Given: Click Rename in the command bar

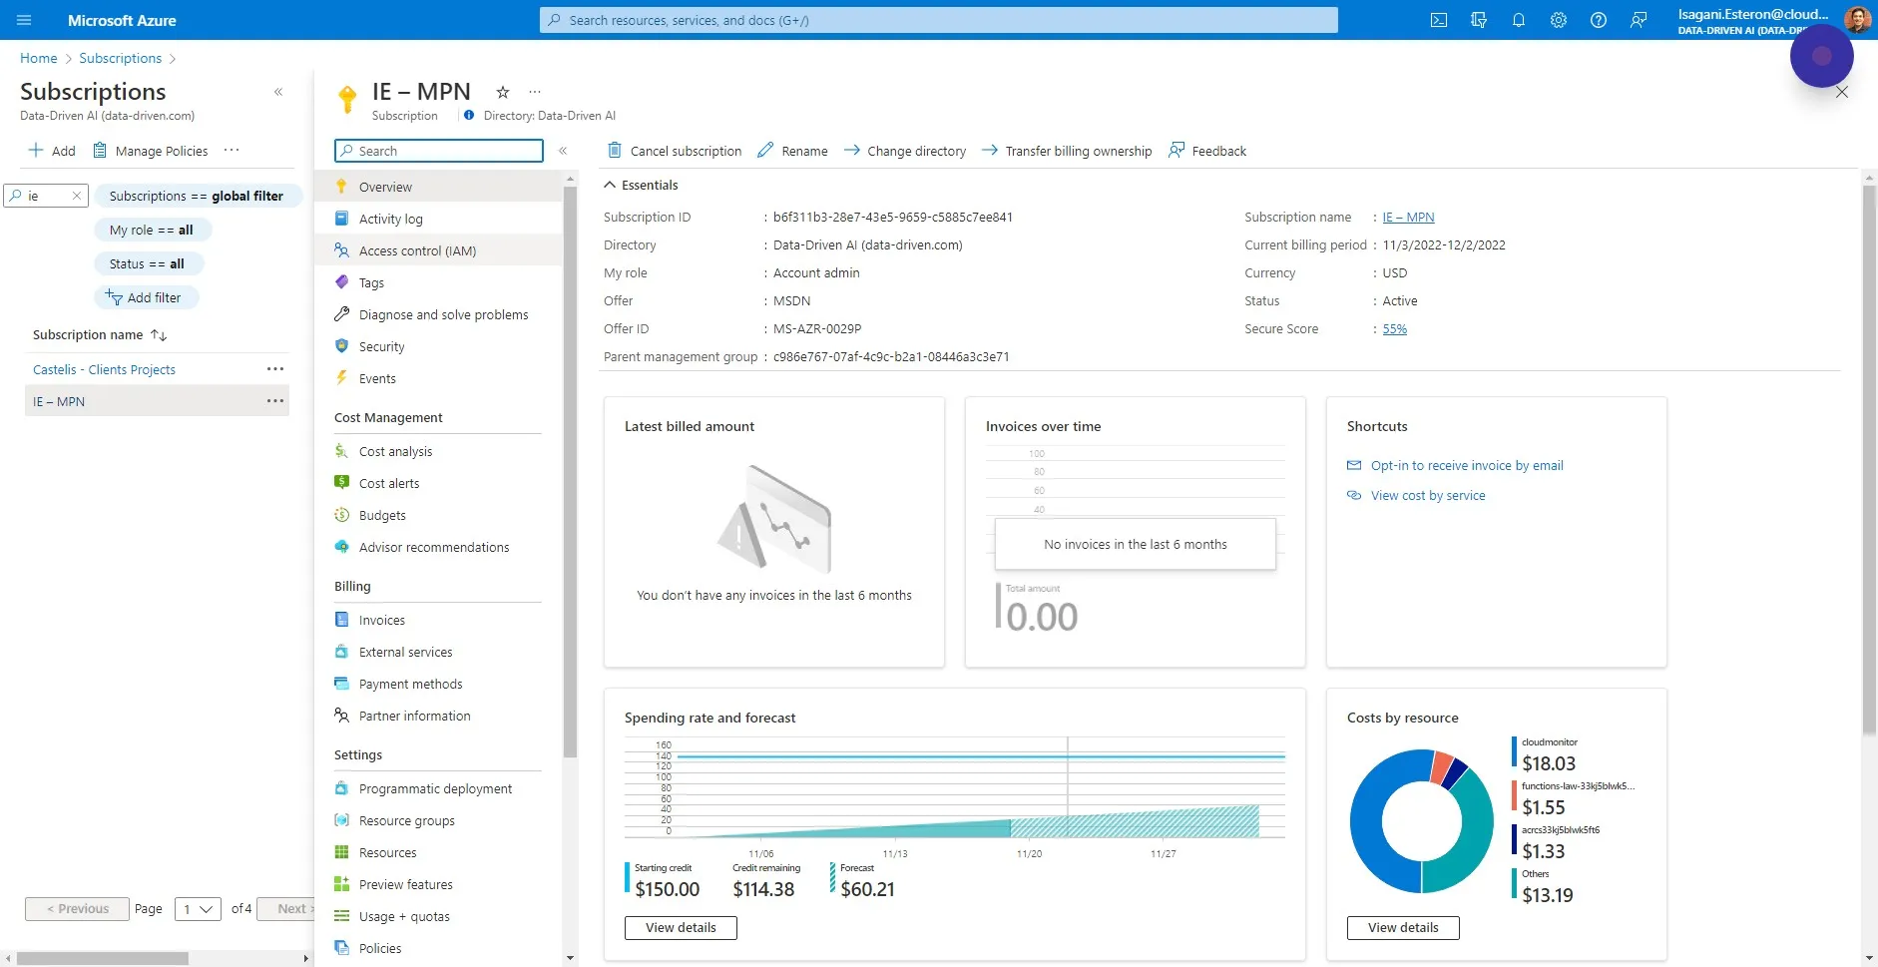Looking at the screenshot, I should click(792, 151).
